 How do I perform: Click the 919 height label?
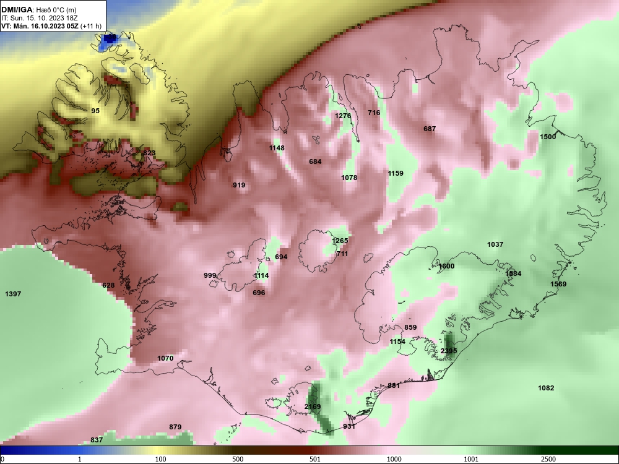point(239,184)
